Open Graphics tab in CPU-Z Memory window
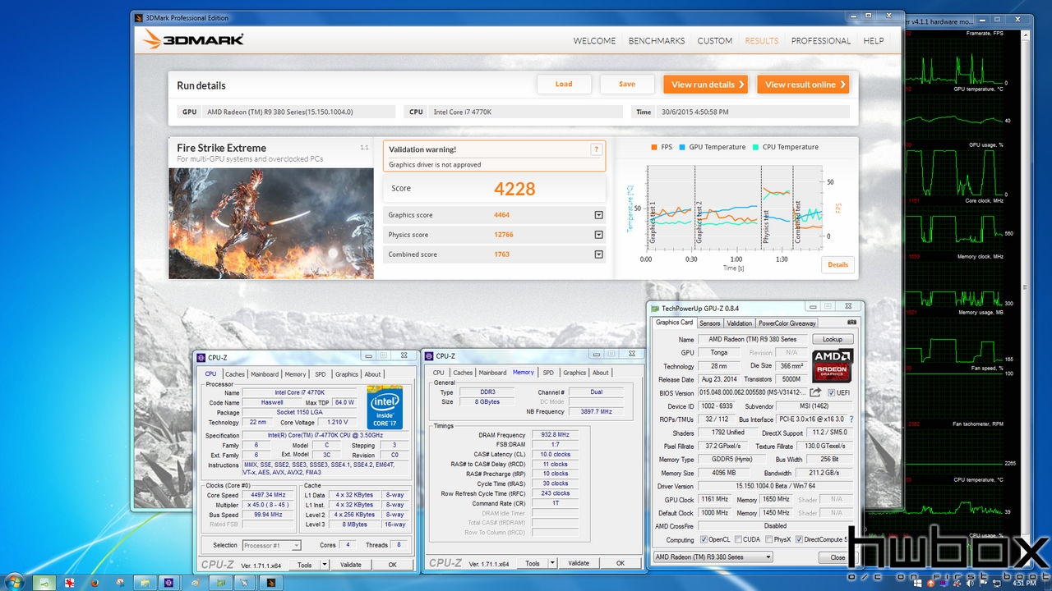This screenshot has height=591, width=1052. click(x=574, y=373)
